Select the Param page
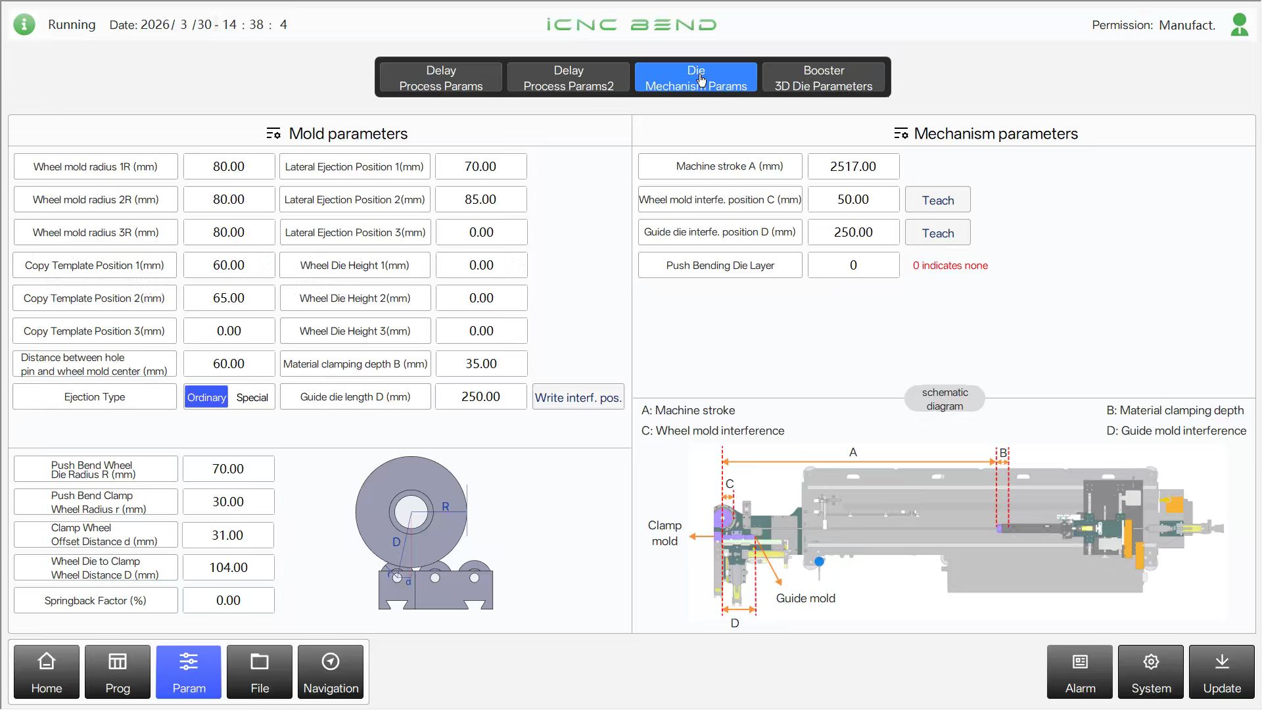 tap(189, 672)
